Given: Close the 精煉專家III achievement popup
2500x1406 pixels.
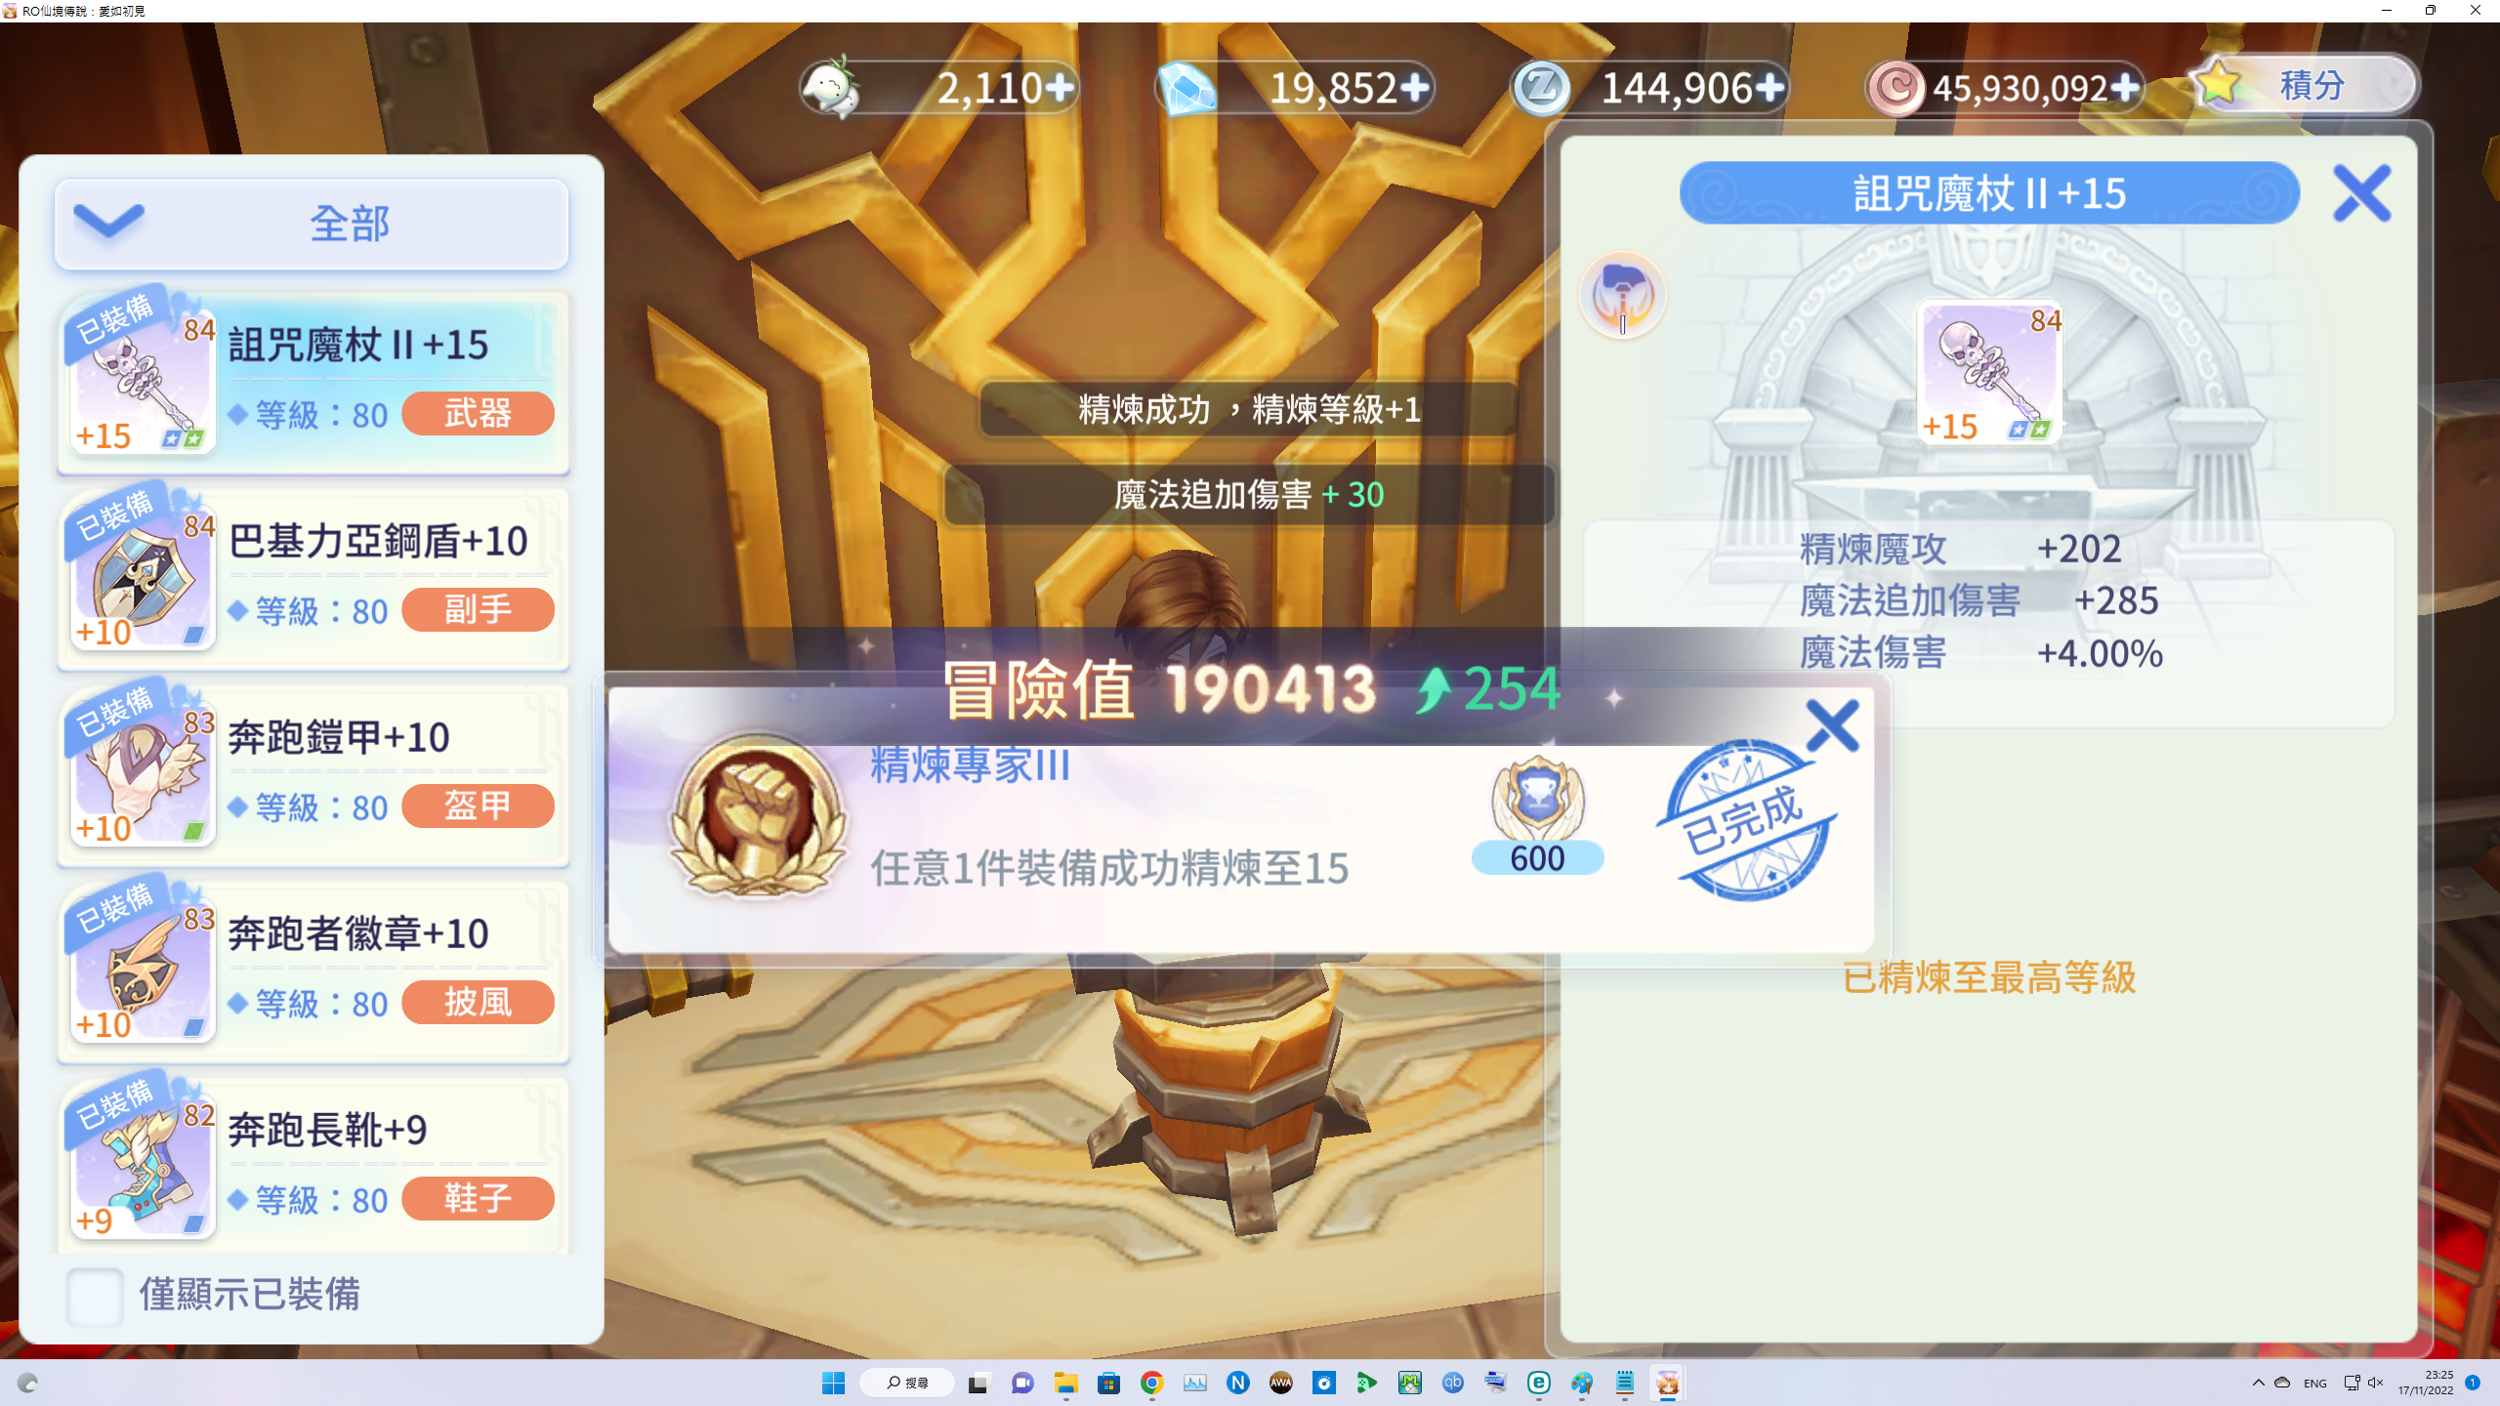Looking at the screenshot, I should pyautogui.click(x=1832, y=726).
